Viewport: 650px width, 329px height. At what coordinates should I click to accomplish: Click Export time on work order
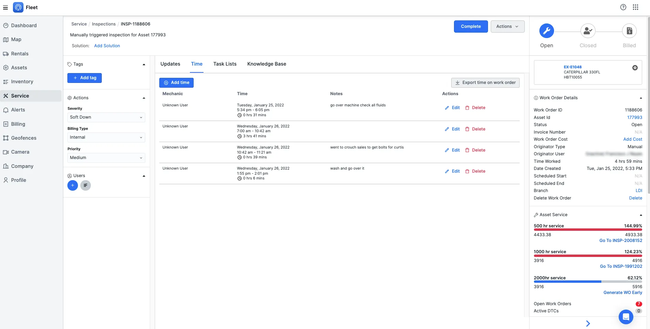pos(485,83)
